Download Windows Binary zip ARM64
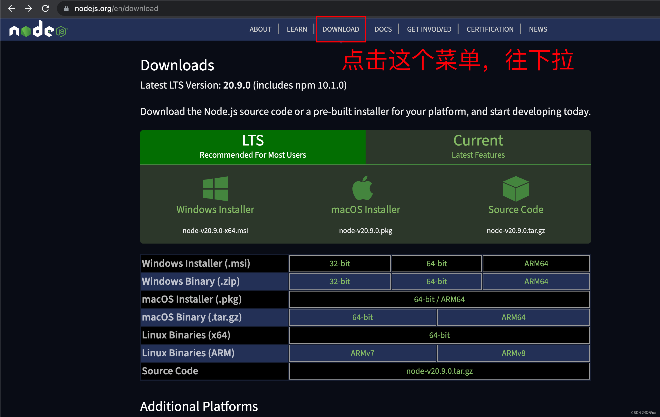The height and width of the screenshot is (417, 660). point(536,282)
